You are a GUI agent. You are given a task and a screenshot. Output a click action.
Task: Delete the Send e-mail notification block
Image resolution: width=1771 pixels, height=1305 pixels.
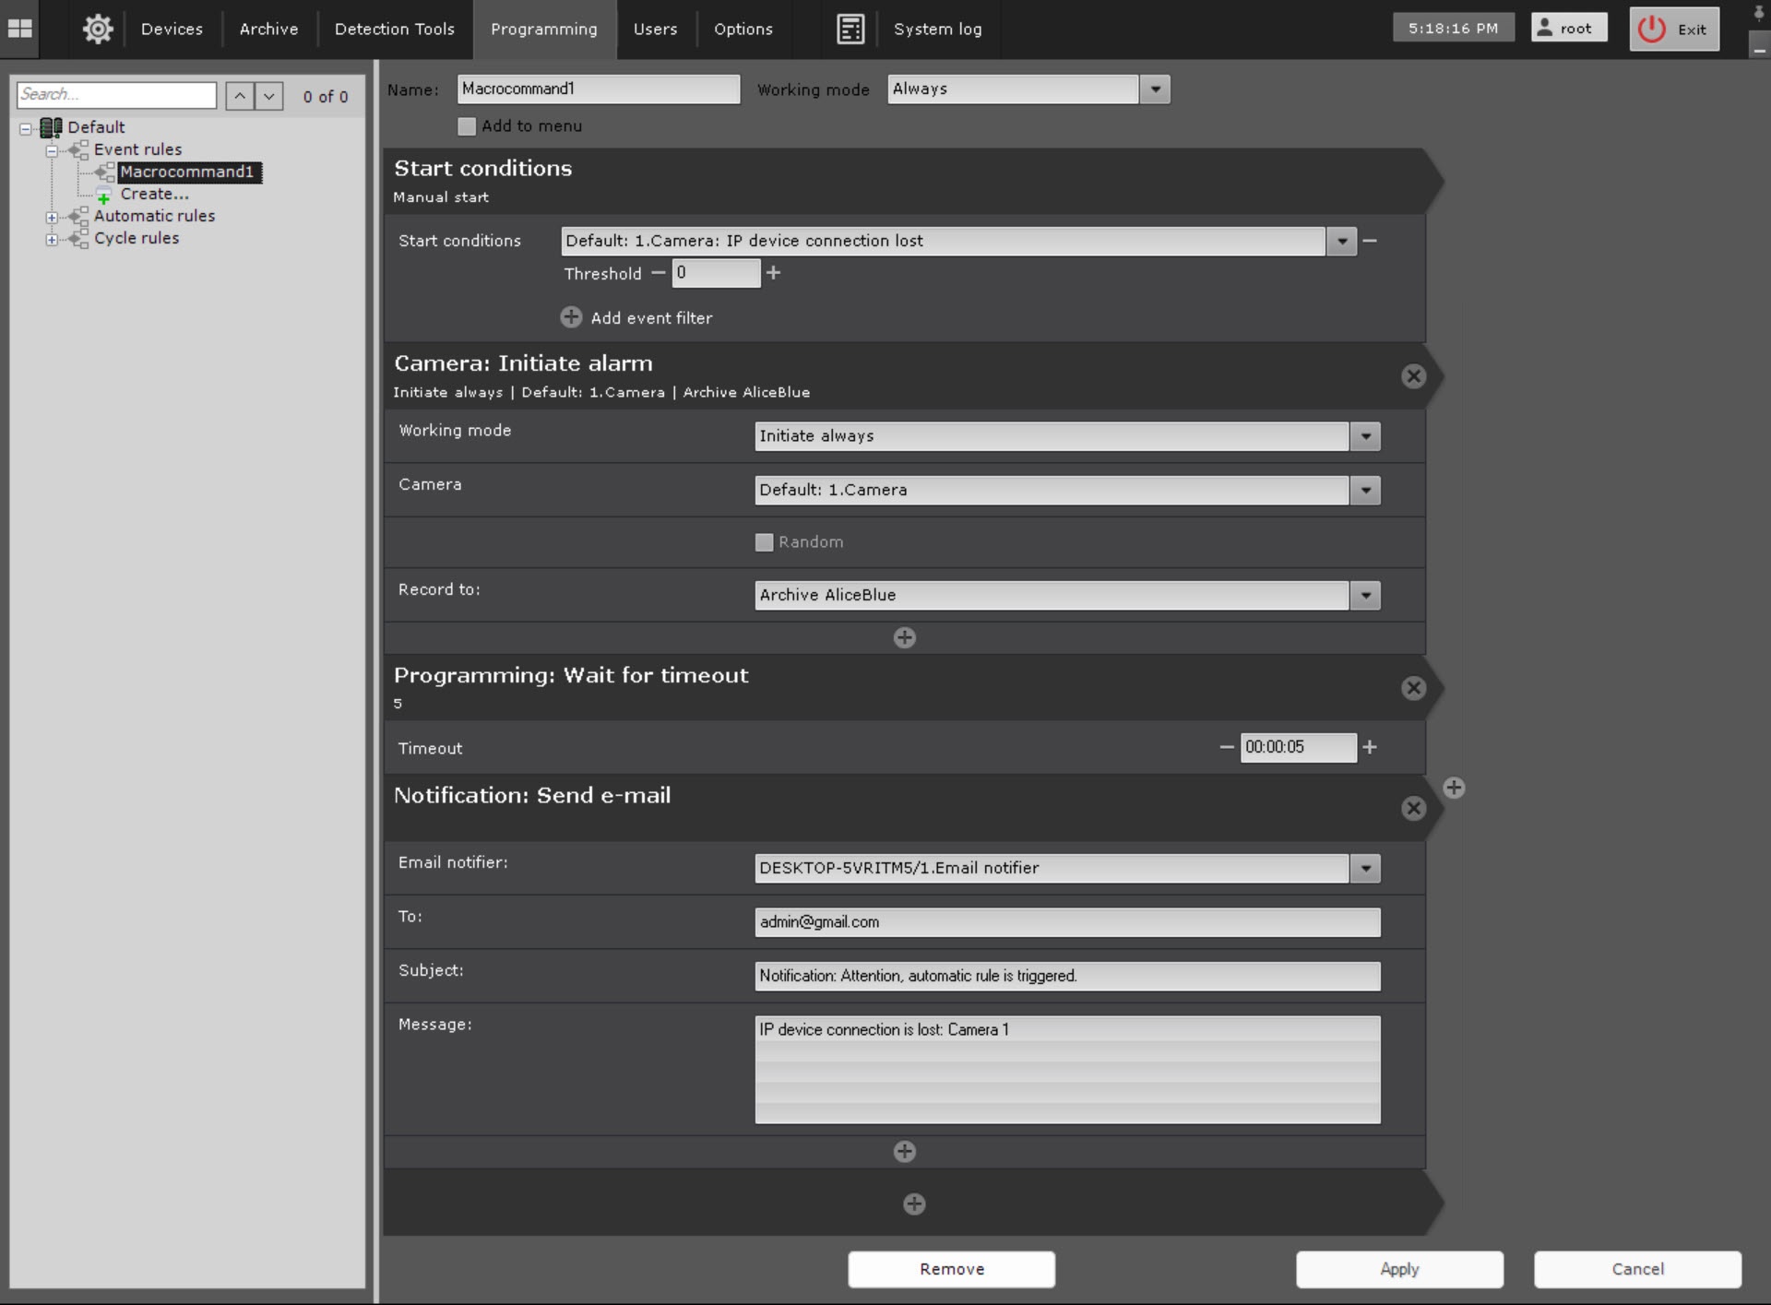[x=1413, y=809]
